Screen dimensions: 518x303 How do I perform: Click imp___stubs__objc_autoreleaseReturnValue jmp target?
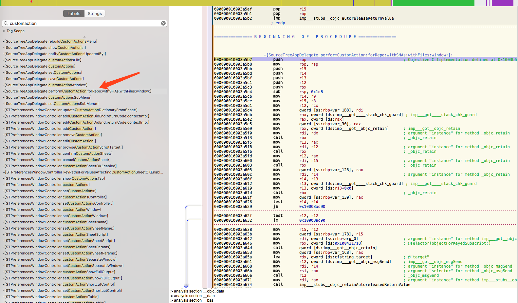(346, 18)
